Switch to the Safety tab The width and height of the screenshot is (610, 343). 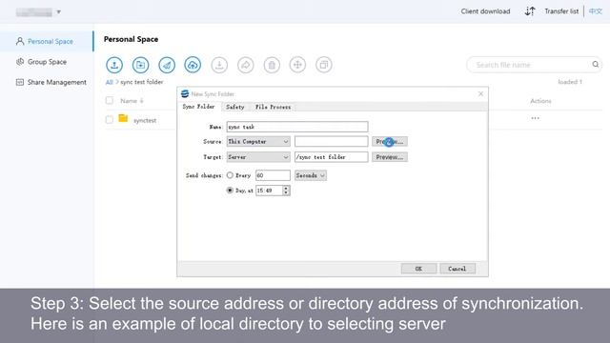[235, 107]
